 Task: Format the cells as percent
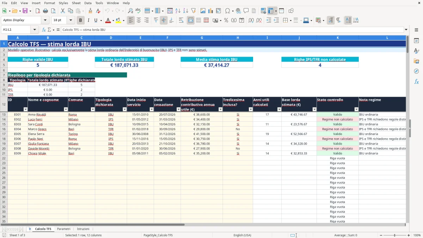click(226, 20)
